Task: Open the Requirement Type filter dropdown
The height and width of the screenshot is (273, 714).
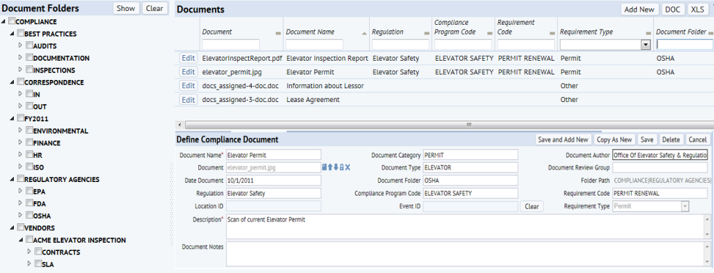Action: point(646,45)
